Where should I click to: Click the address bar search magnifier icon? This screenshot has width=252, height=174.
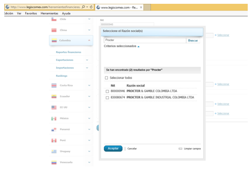pos(83,7)
